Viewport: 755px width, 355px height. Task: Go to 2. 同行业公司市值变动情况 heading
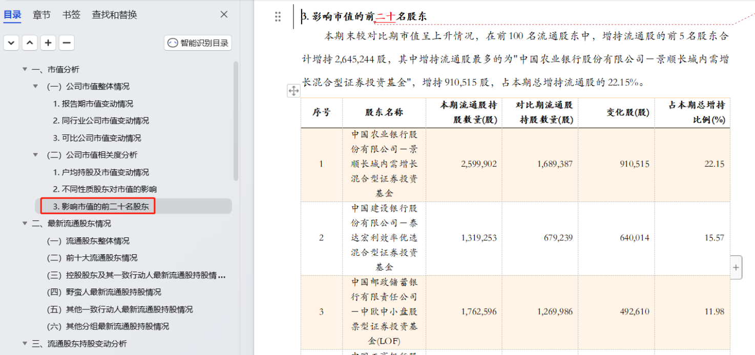point(101,121)
